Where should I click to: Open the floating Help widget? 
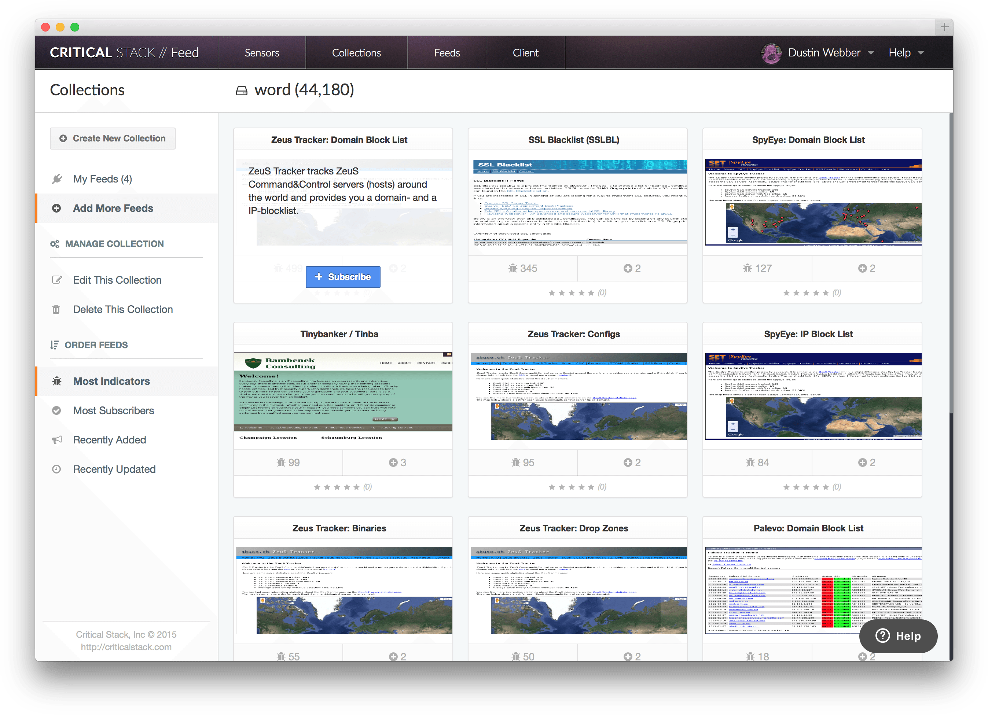point(898,636)
